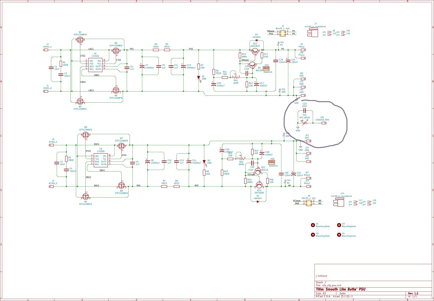The image size is (434, 301).
Task: Click the 1AC2 net label
Action: (91, 90)
